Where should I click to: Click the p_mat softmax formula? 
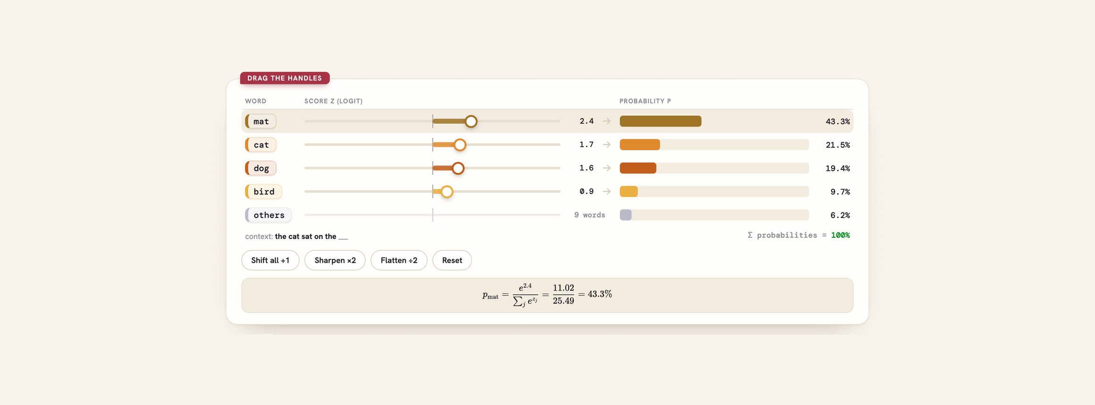tap(547, 295)
